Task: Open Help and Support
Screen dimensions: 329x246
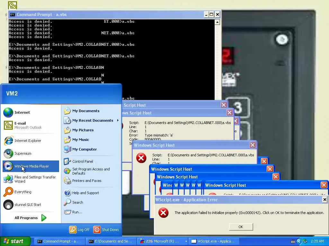Action: 91,193
